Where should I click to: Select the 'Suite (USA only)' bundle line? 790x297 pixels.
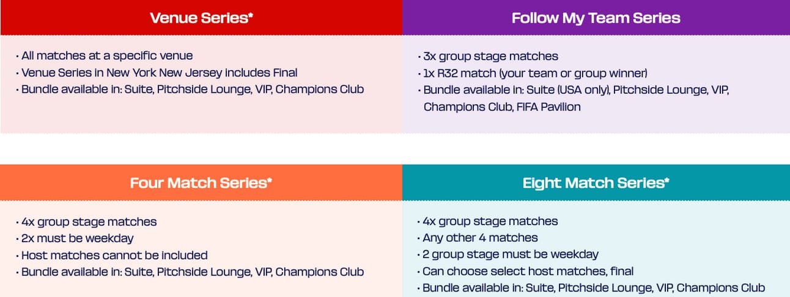point(573,90)
